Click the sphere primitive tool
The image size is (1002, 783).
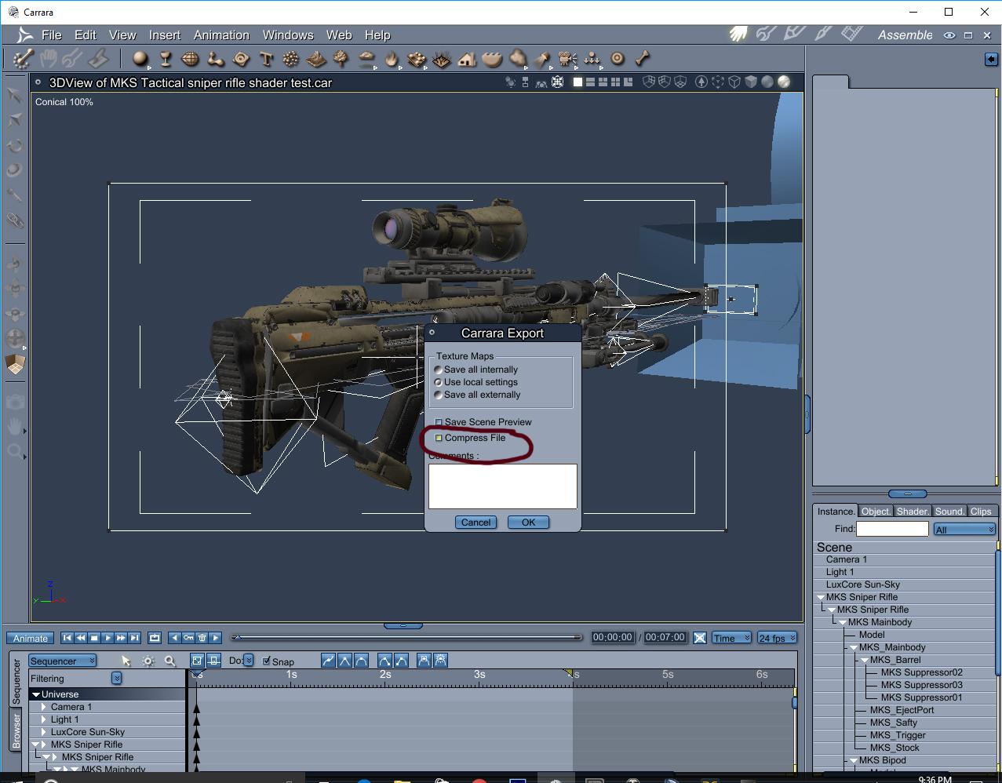coord(140,59)
